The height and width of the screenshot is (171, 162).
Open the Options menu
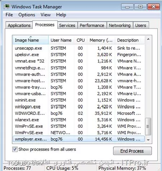coord(27,15)
